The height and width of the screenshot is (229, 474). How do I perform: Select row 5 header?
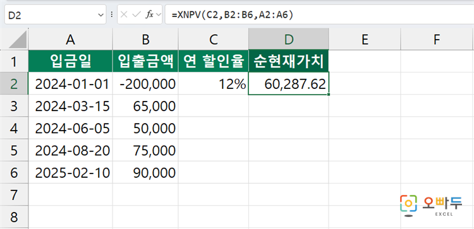coord(14,150)
